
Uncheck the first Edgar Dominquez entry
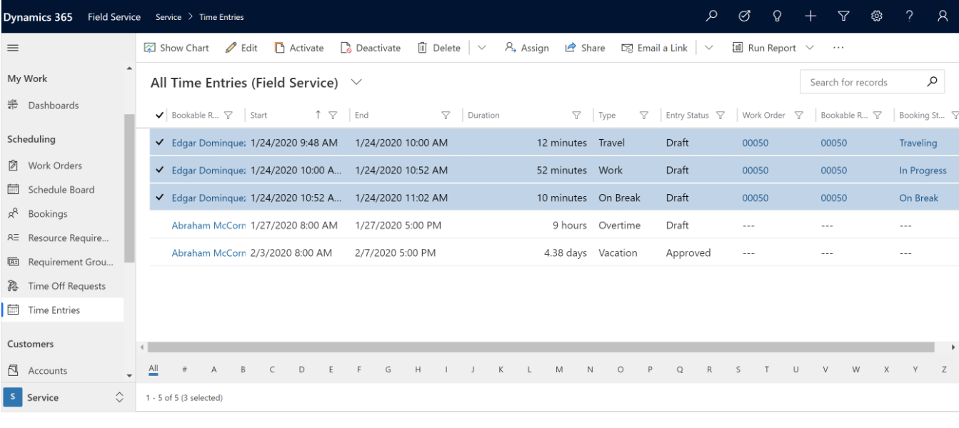point(159,143)
